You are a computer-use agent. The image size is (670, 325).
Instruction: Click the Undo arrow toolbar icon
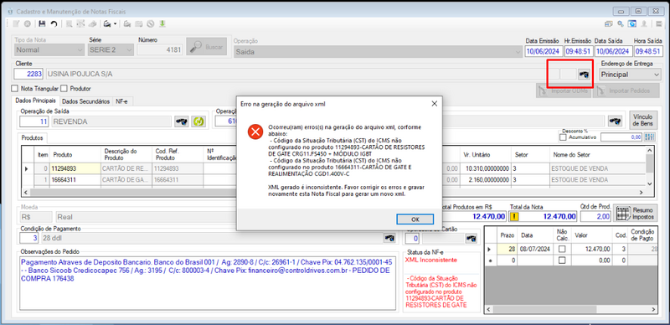[54, 24]
